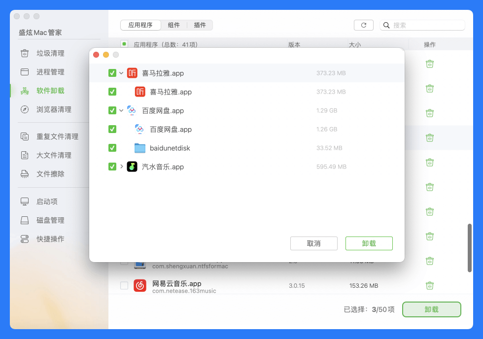Expand the 汽水音乐.app tree item

tap(121, 167)
